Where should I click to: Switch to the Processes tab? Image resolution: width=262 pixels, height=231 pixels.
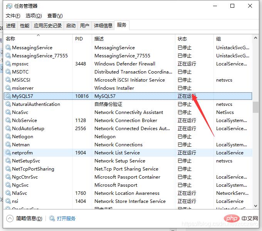(x=11, y=26)
